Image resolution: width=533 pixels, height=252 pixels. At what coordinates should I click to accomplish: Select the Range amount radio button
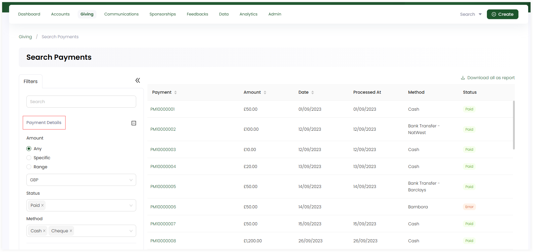point(29,167)
